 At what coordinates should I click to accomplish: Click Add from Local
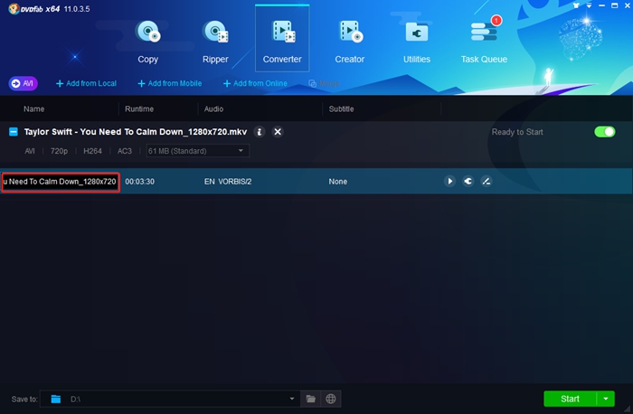pyautogui.click(x=86, y=83)
